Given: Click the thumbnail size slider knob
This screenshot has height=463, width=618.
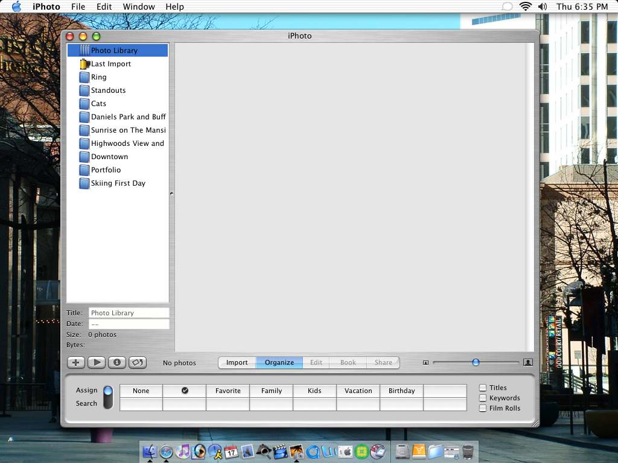Looking at the screenshot, I should click(476, 362).
